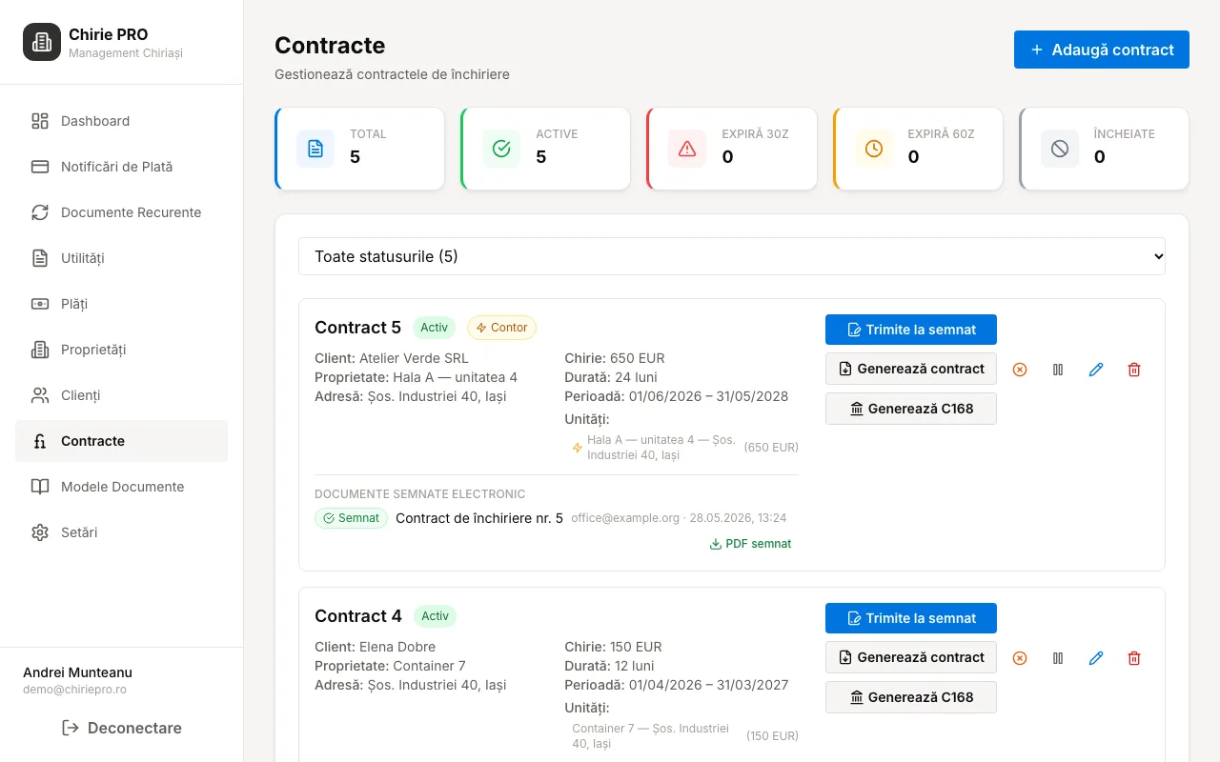Image resolution: width=1220 pixels, height=762 pixels.
Task: Click the Semnat status badge
Action: coord(351,518)
